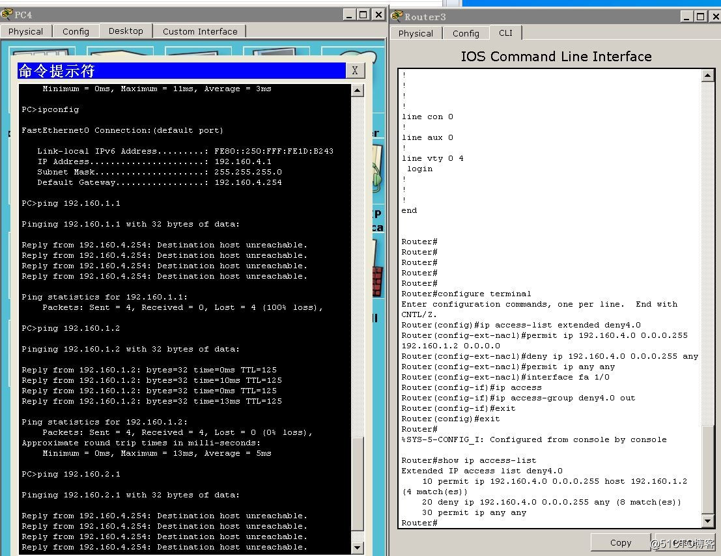This screenshot has height=556, width=721.
Task: Click the Router3 CLI scrollbar down arrow
Action: click(708, 521)
